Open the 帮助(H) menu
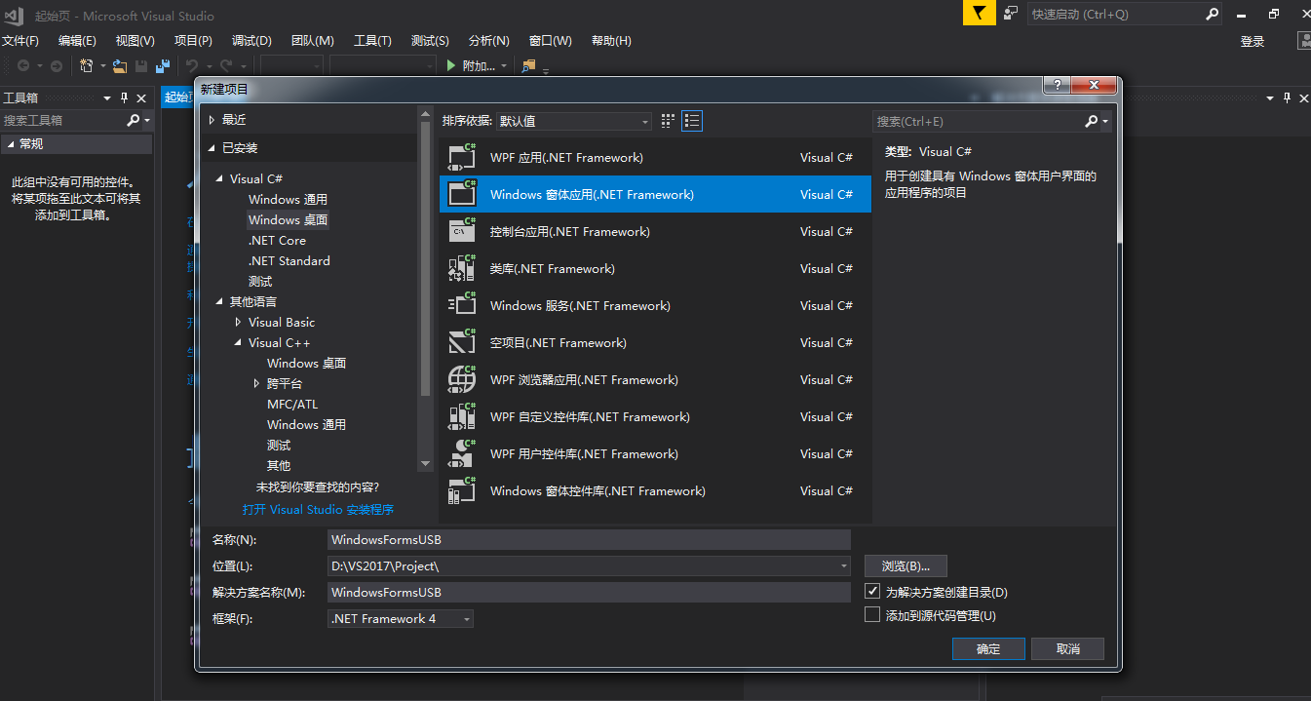The width and height of the screenshot is (1311, 701). [611, 41]
